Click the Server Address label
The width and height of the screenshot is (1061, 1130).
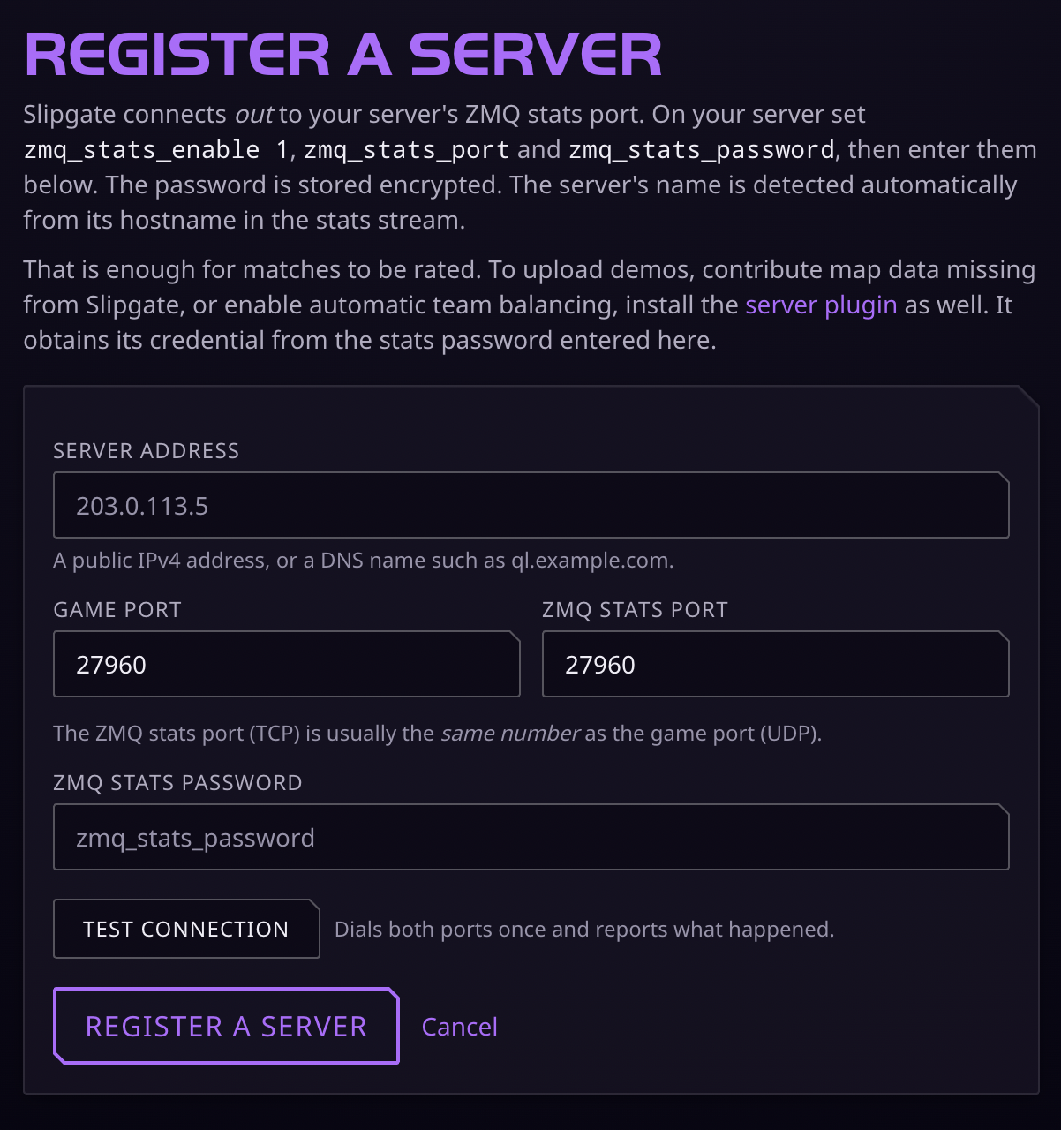146,451
